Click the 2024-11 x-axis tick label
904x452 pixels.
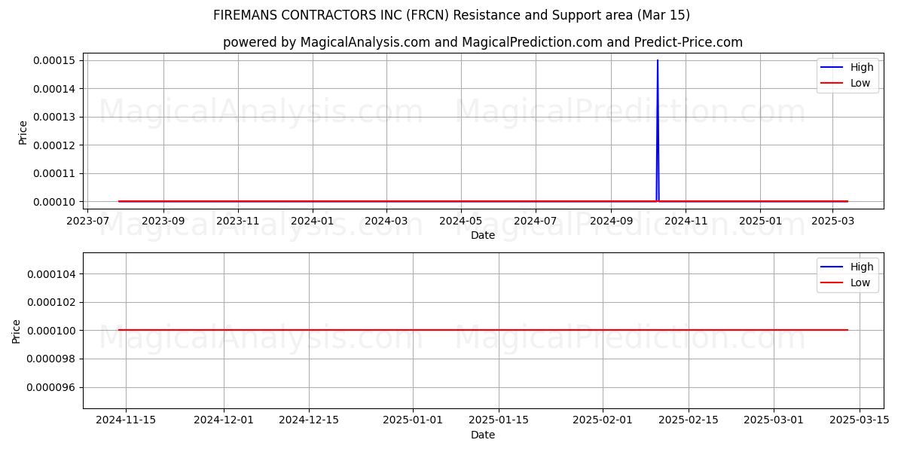(x=686, y=221)
